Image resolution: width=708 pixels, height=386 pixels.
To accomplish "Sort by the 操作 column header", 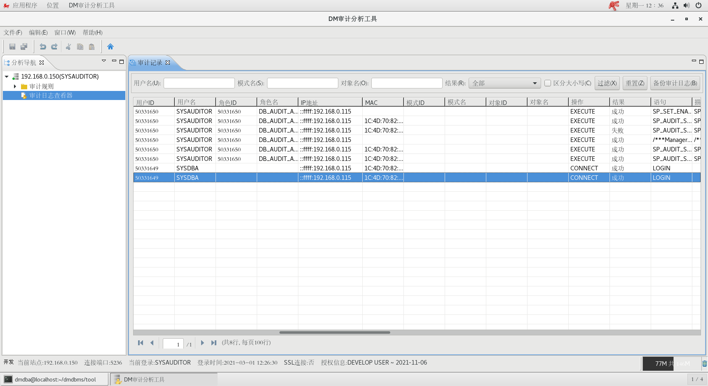I will tap(589, 102).
